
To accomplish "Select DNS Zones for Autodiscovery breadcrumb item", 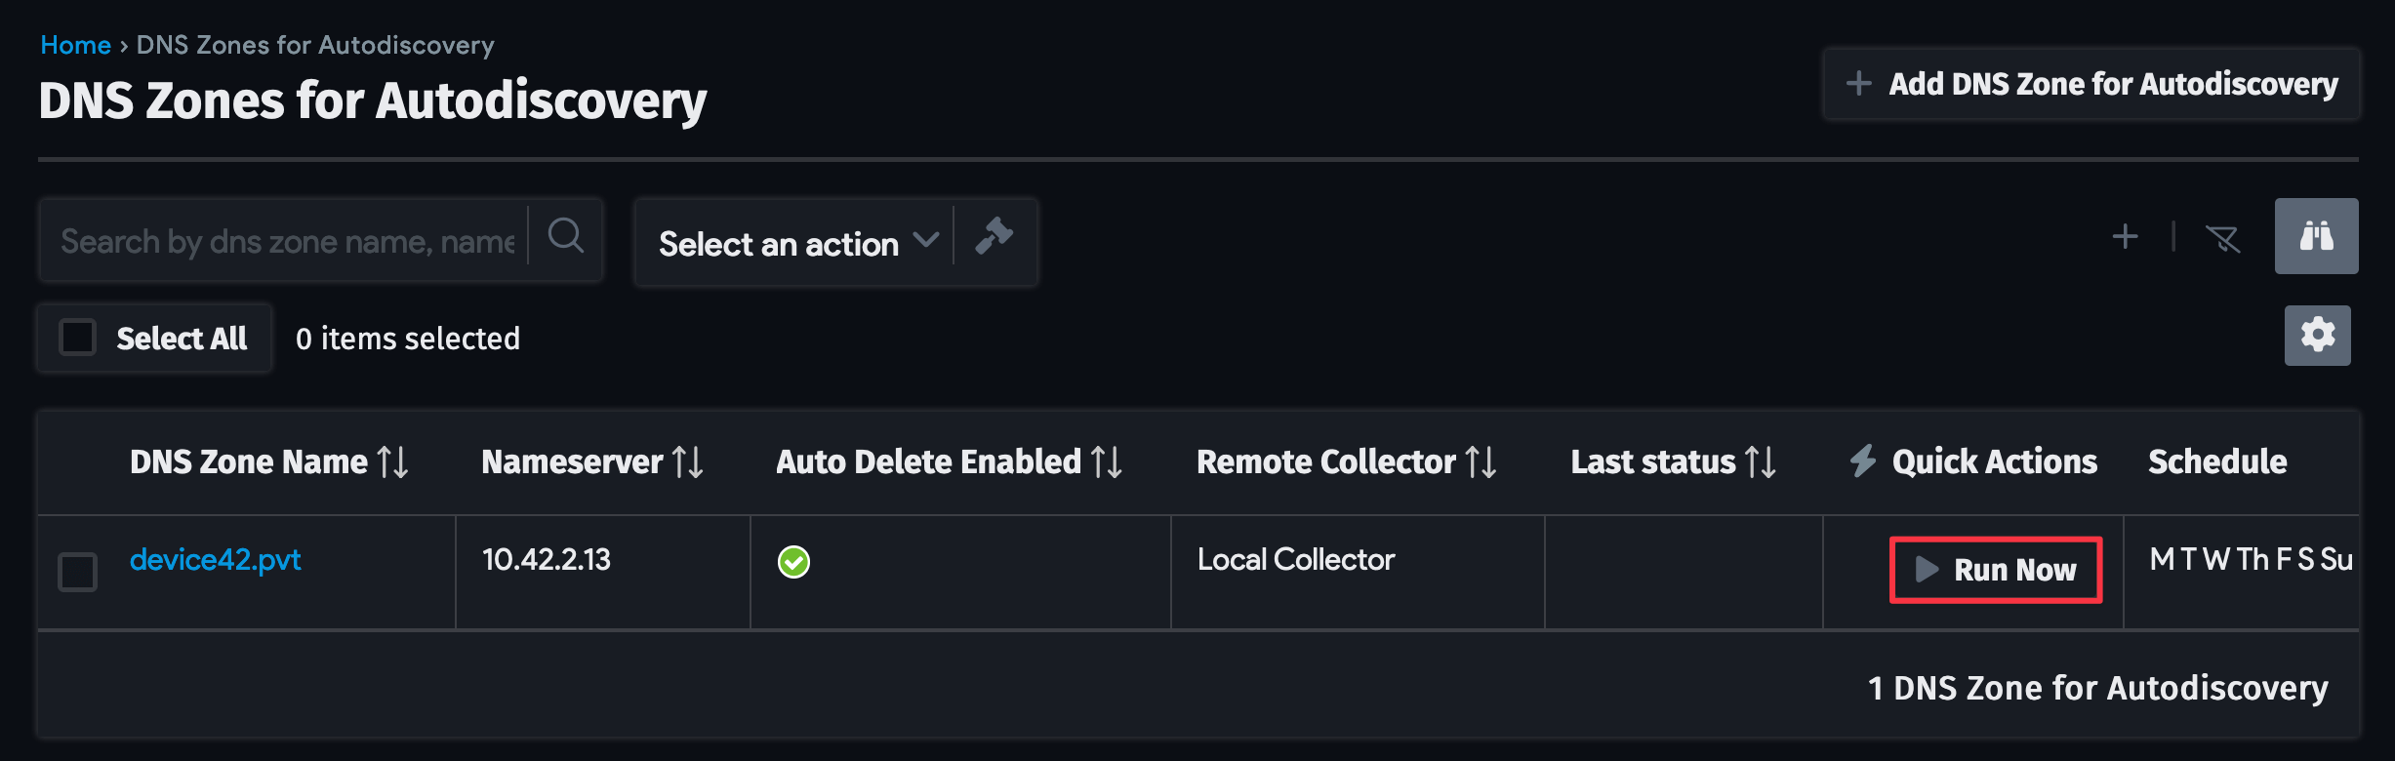I will point(315,44).
